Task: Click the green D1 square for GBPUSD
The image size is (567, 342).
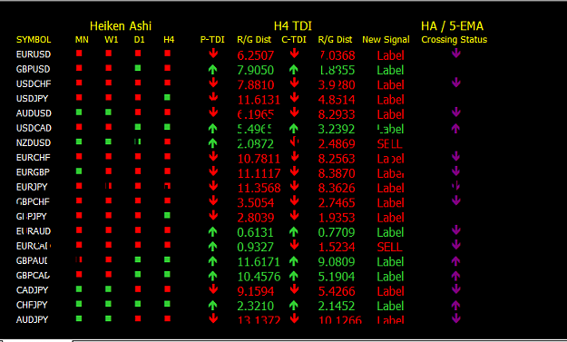Action: point(138,68)
